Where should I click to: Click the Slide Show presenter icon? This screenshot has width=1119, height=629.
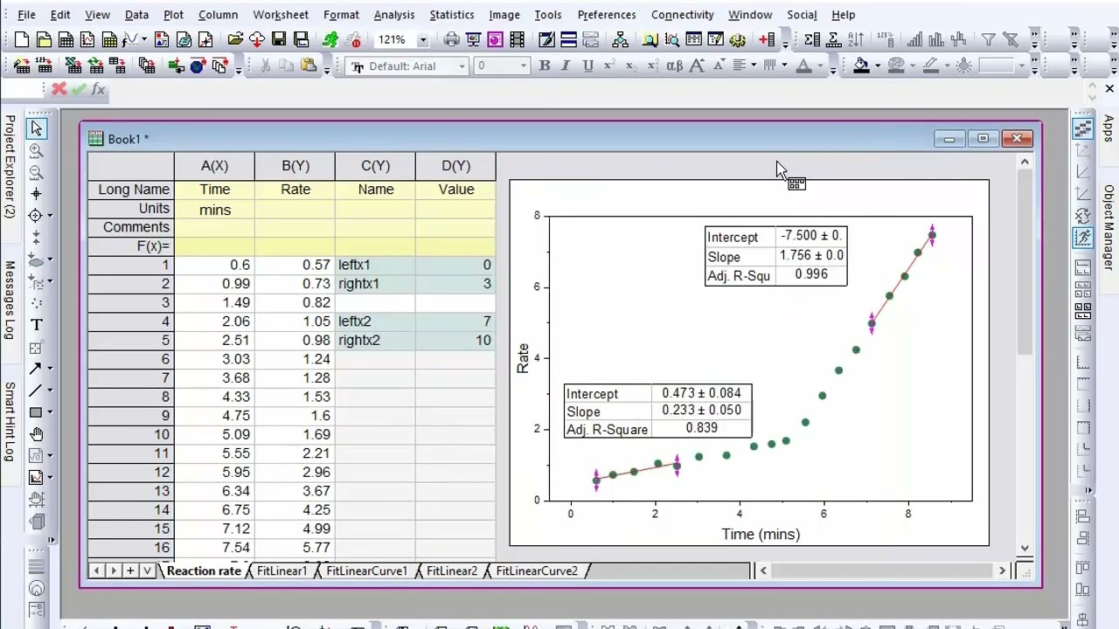[473, 39]
